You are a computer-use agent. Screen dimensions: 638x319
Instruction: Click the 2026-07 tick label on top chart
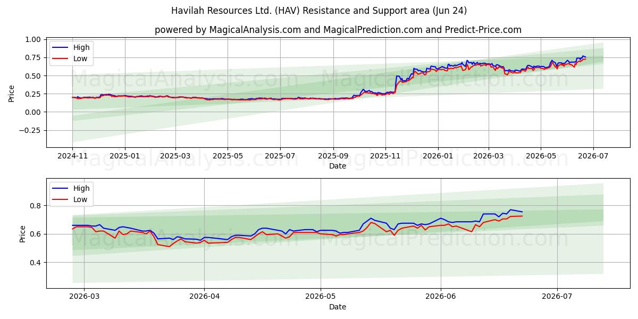pos(593,156)
